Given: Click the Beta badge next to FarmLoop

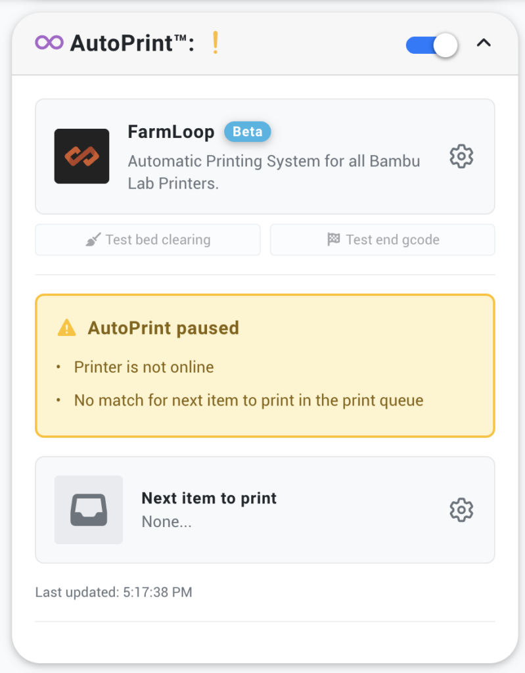Looking at the screenshot, I should (247, 131).
